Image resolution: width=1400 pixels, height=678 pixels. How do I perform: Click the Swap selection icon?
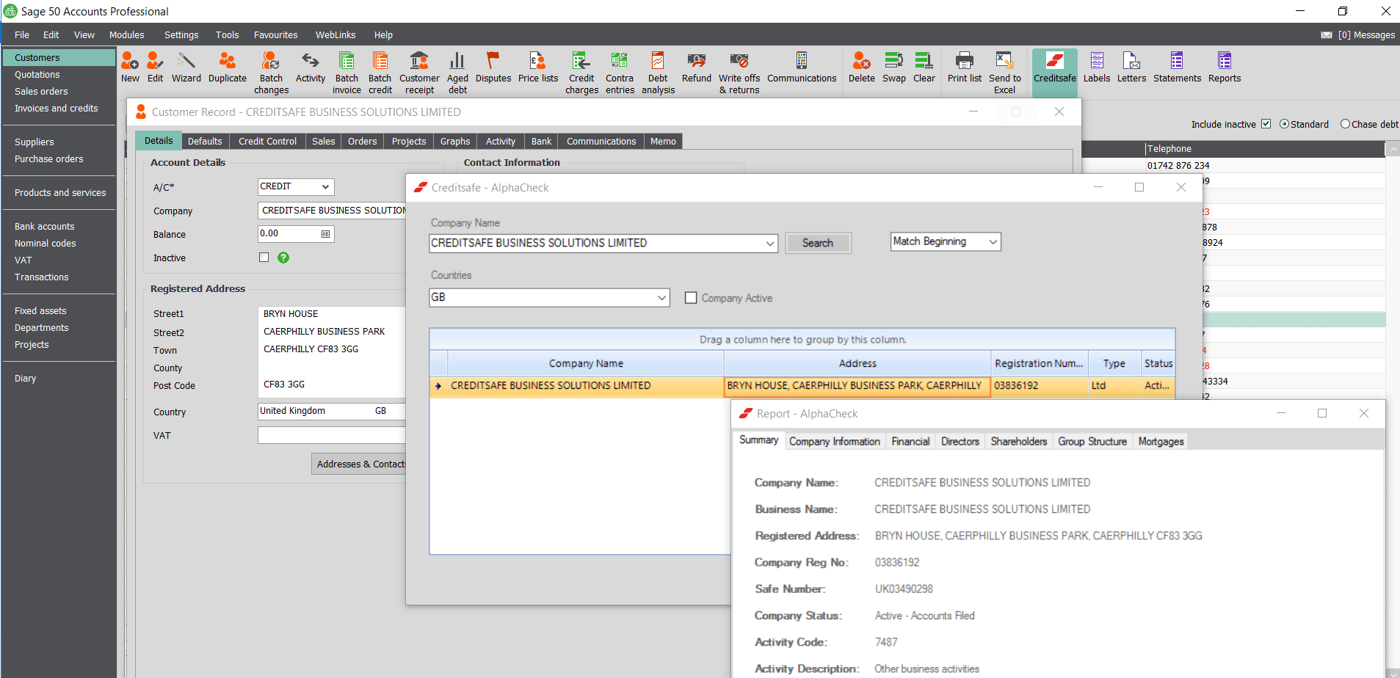click(894, 67)
